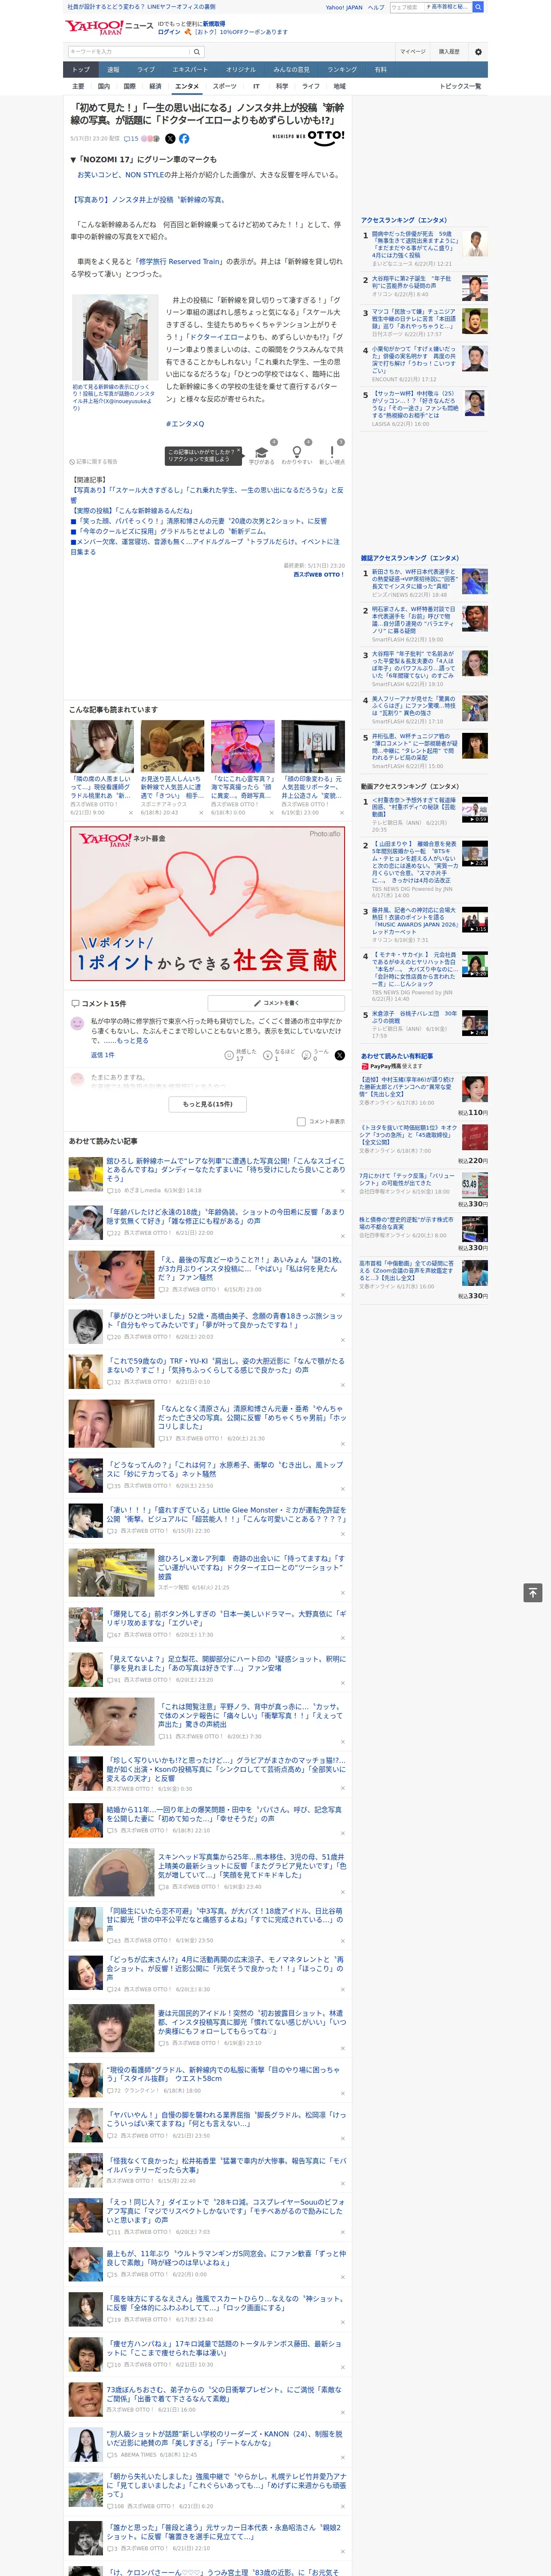Open the 経済 category

[x=155, y=86]
